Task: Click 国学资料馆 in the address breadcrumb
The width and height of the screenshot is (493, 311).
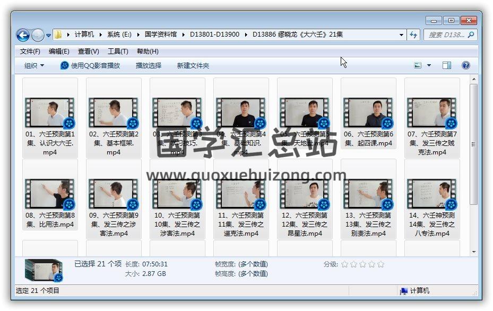Action: [x=161, y=34]
